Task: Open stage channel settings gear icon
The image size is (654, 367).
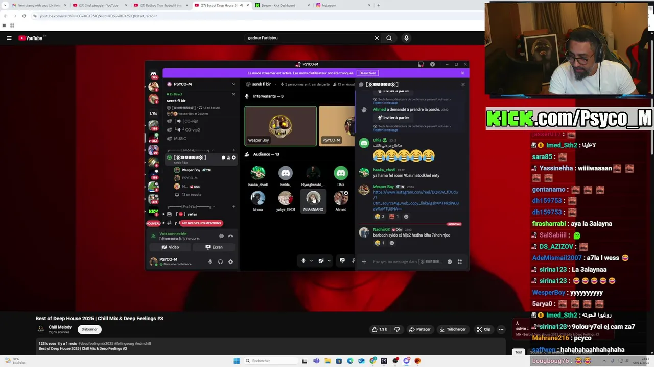Action: pos(234,158)
